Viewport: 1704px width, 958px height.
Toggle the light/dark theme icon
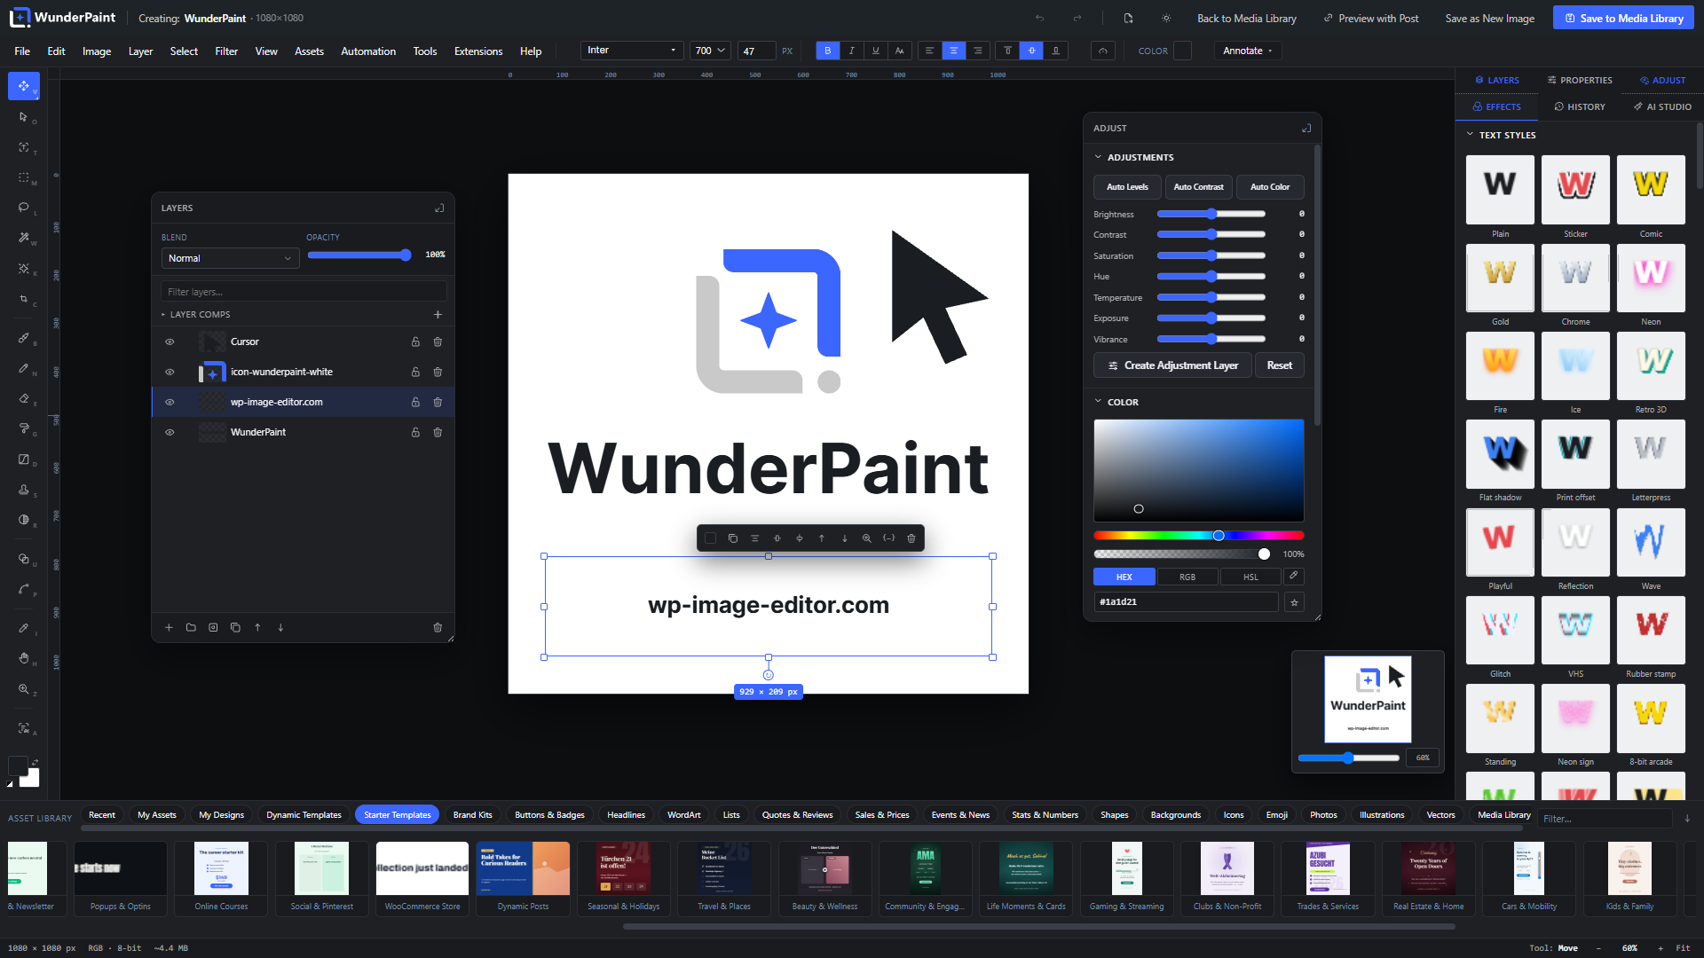[1166, 18]
